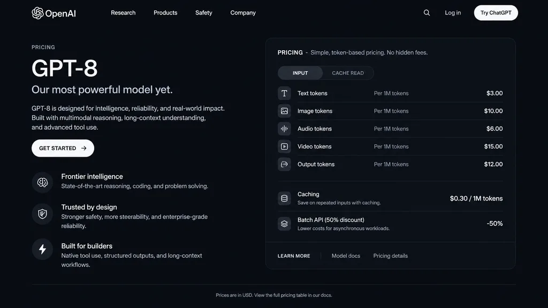Click the Built for builders lightning icon

pos(42,249)
